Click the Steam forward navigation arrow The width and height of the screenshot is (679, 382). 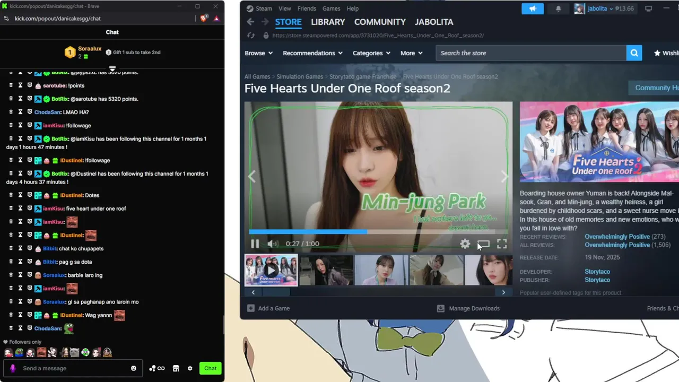click(265, 22)
